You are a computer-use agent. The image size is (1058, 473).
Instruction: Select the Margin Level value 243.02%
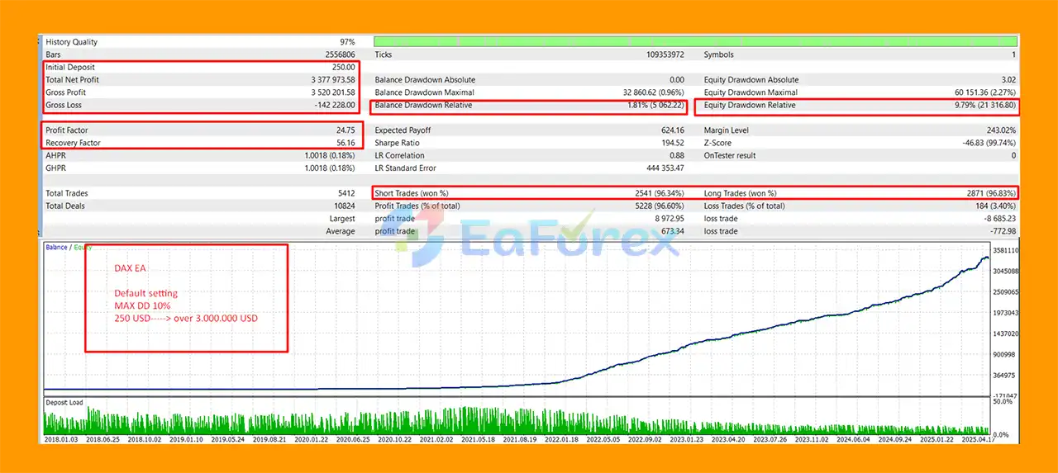[x=1002, y=130]
